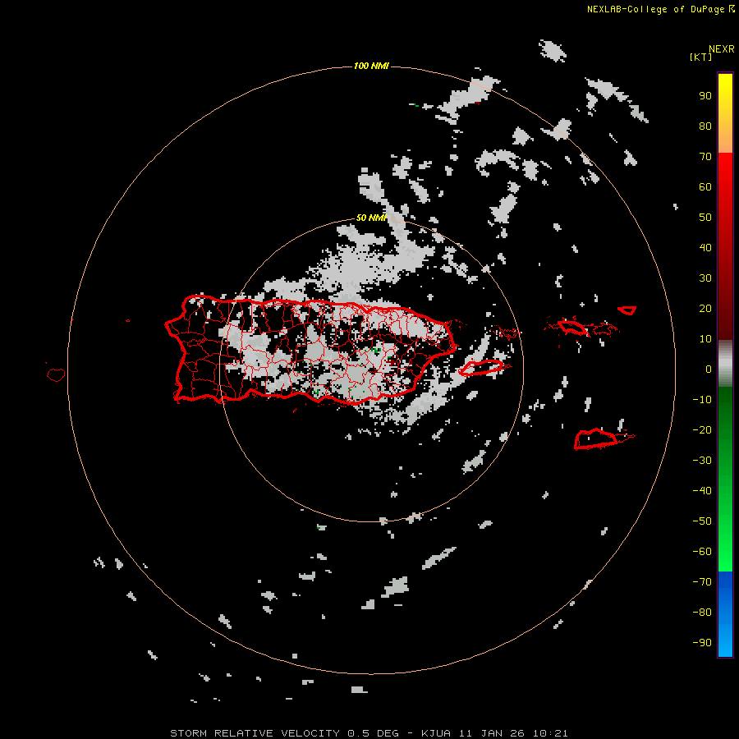Click the 0 value on velocity scale
This screenshot has height=739, width=739.
pyautogui.click(x=709, y=369)
